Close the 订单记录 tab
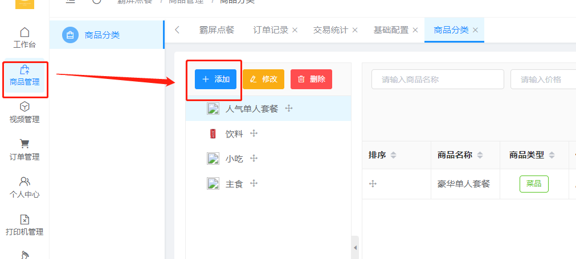The height and width of the screenshot is (259, 576). 295,30
